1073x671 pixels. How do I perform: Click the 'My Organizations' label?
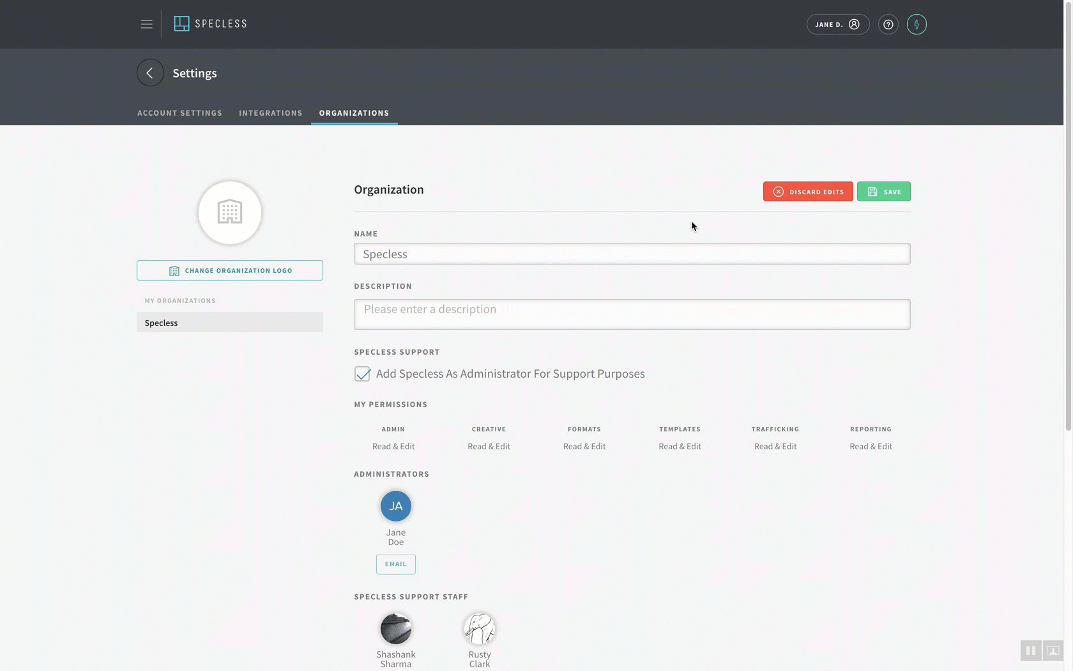click(x=180, y=300)
